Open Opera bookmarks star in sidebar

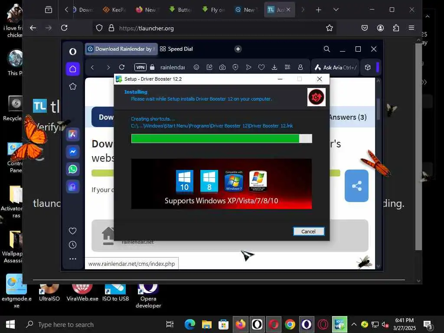[x=73, y=86]
